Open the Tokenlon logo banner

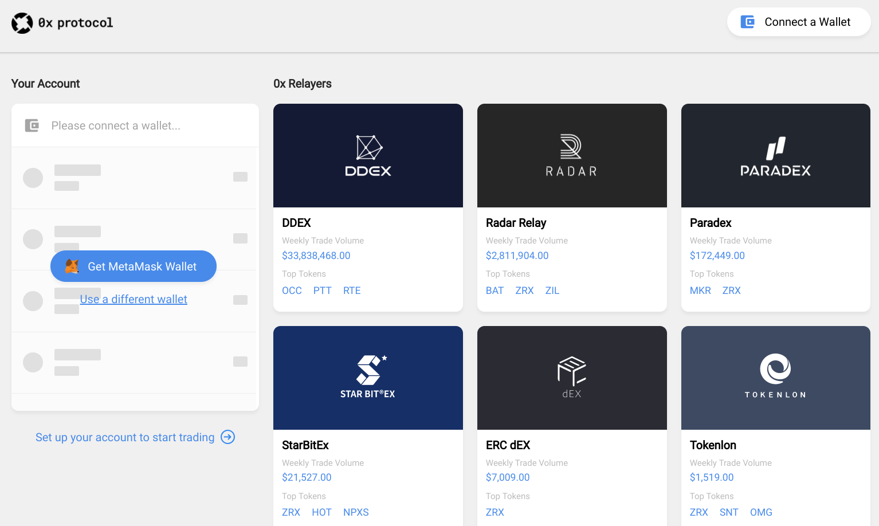[x=776, y=378]
